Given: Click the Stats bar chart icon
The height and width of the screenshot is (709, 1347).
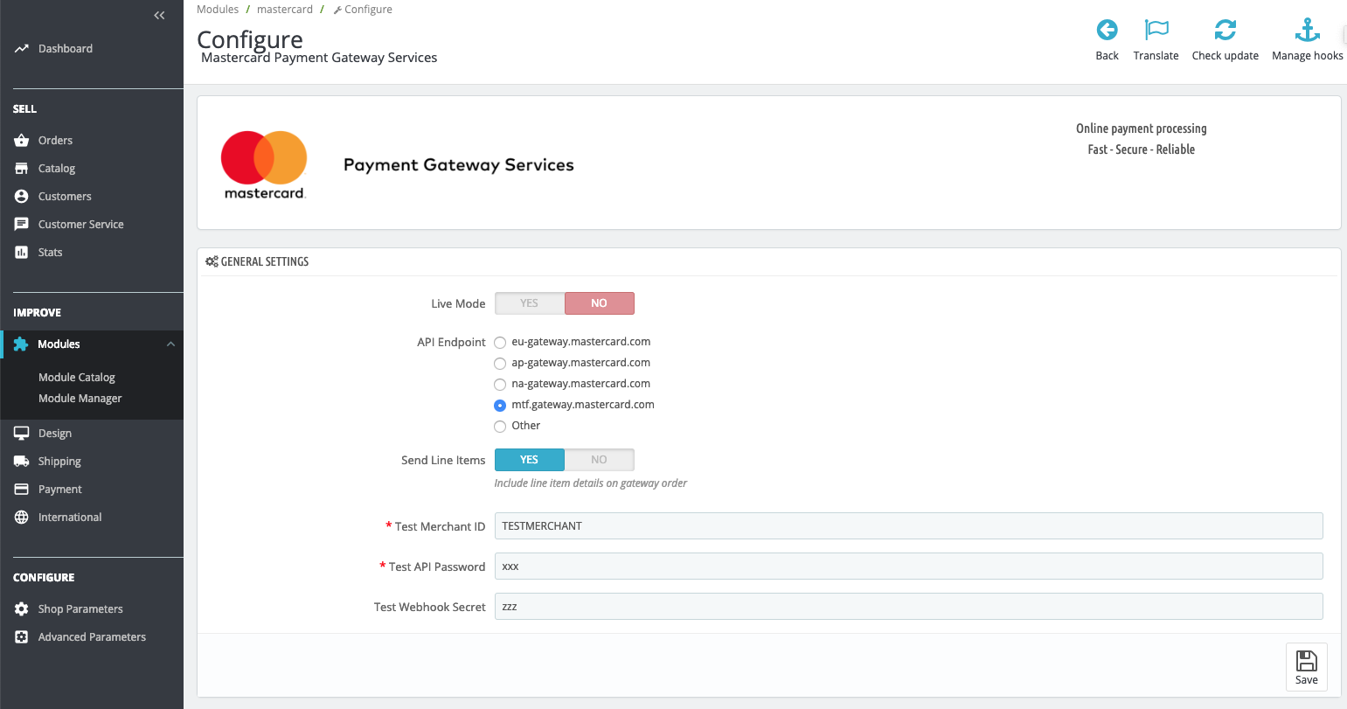Looking at the screenshot, I should click(x=22, y=252).
